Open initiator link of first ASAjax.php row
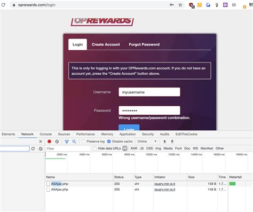Viewport: 253px width, 212px height. 164,184
